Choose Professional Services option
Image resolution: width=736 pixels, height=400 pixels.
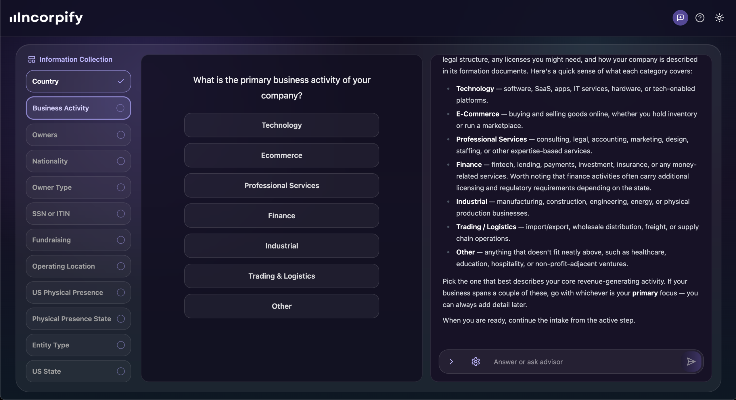(281, 185)
